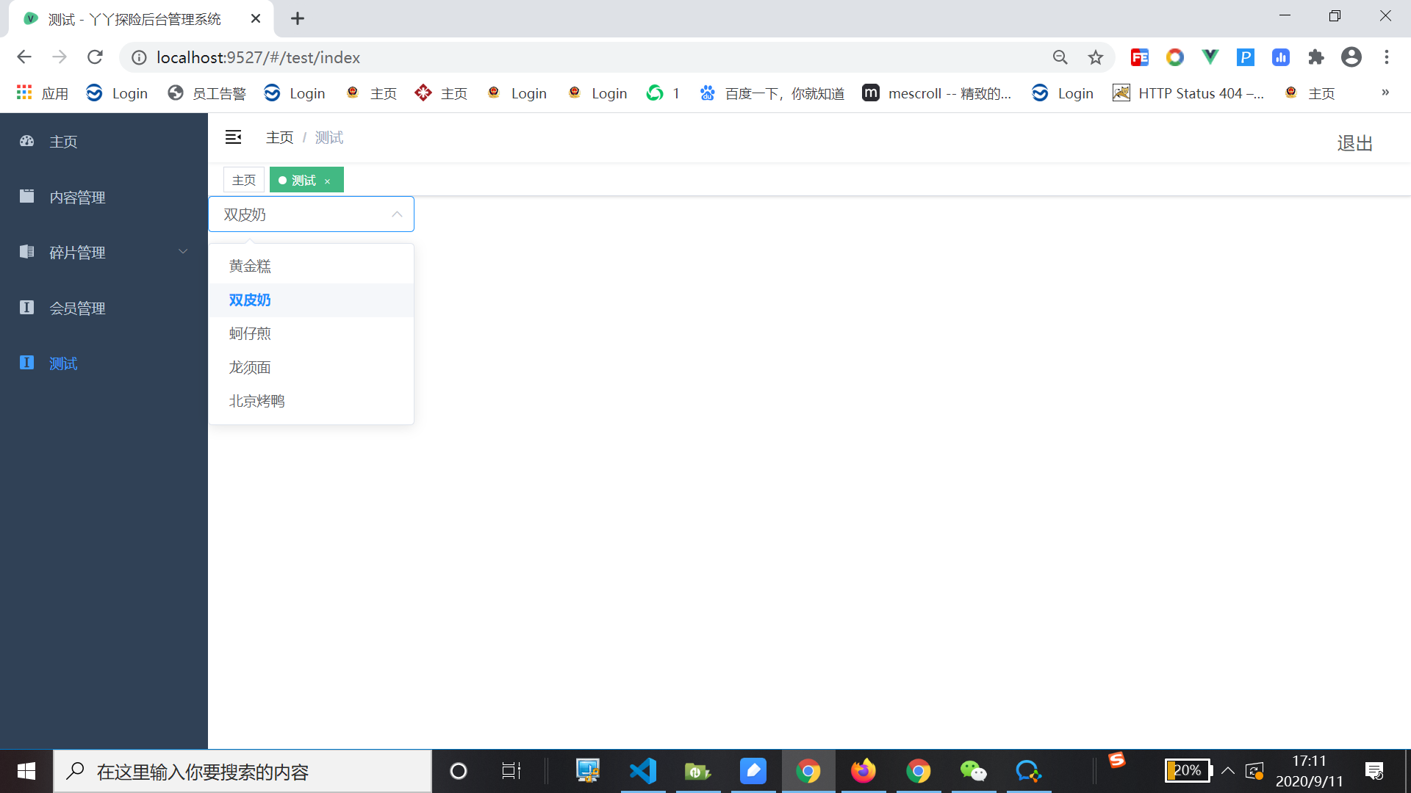The width and height of the screenshot is (1411, 793).
Task: Open 主页 from the breadcrumb
Action: [279, 137]
